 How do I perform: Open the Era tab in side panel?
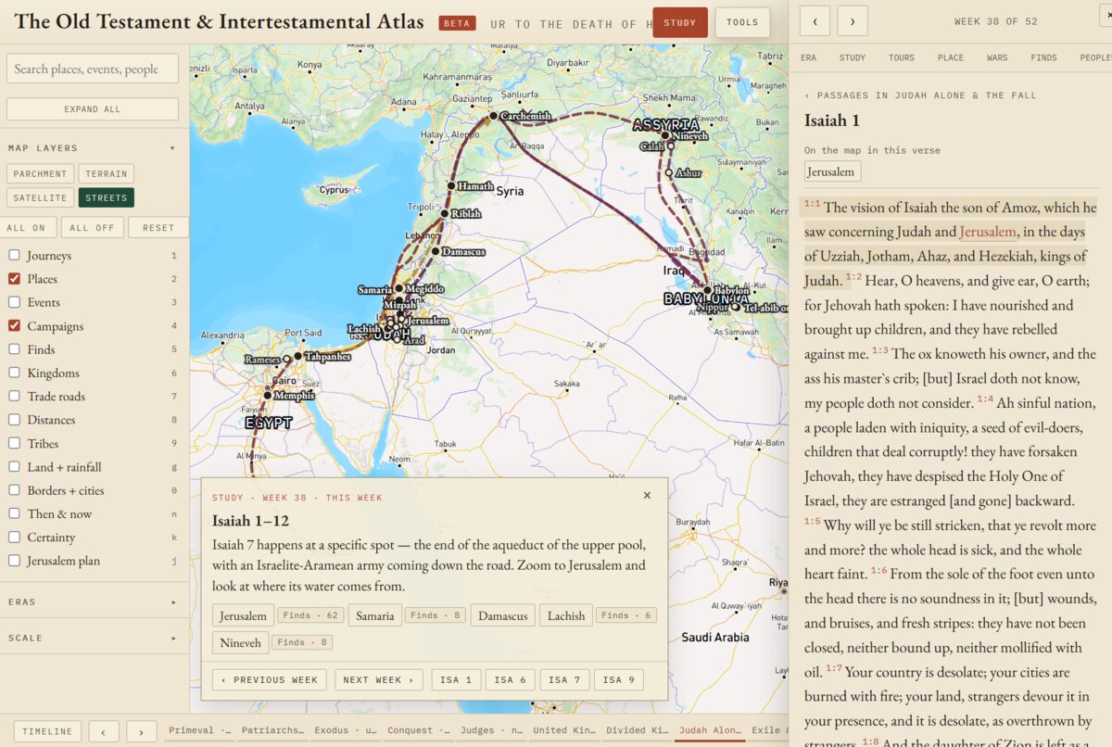[x=809, y=57]
